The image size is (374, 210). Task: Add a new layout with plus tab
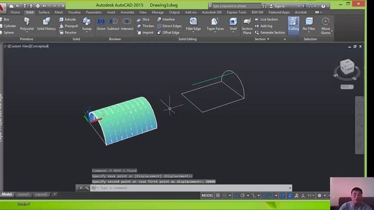pyautogui.click(x=54, y=194)
